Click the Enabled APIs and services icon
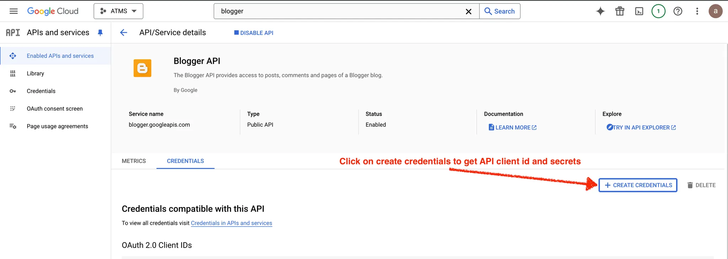 13,56
